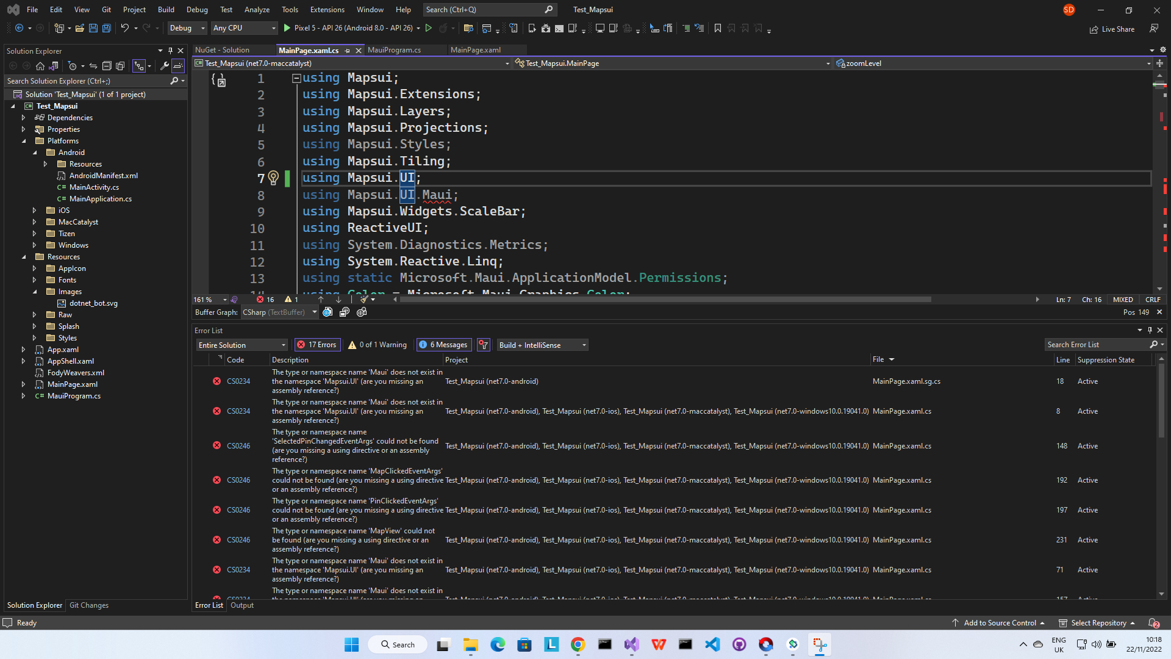
Task: Expand the Dependencies node
Action: point(23,118)
